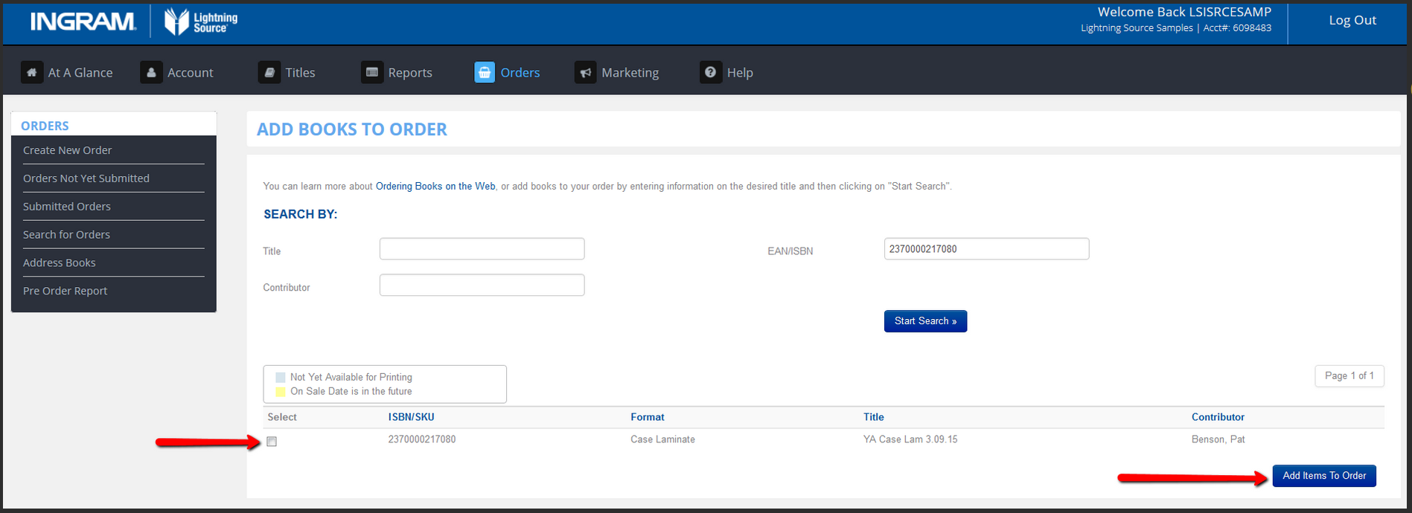Focus the Title search field
This screenshot has height=513, width=1412.
coord(482,249)
